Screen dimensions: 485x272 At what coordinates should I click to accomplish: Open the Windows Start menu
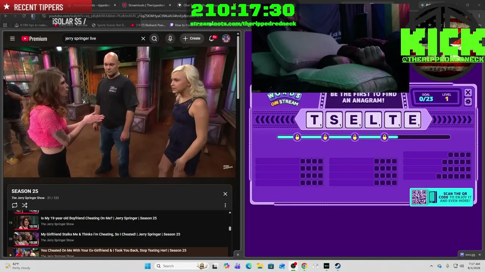(x=147, y=266)
